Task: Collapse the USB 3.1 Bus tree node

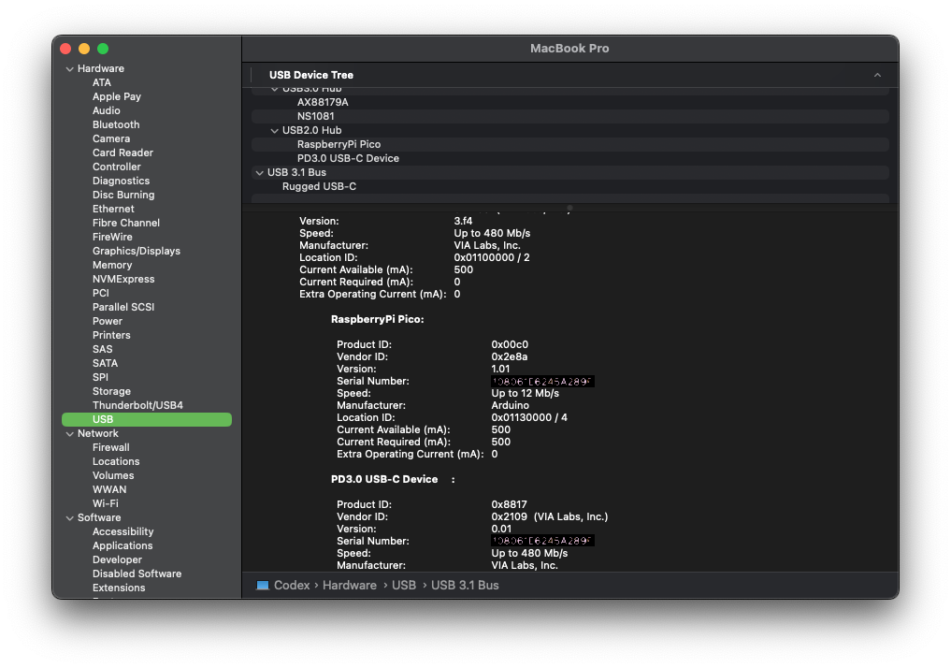Action: point(259,173)
